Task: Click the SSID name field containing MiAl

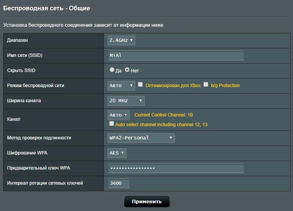Action: [x=176, y=55]
